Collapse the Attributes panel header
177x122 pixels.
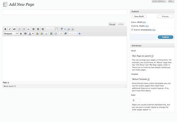152,46
